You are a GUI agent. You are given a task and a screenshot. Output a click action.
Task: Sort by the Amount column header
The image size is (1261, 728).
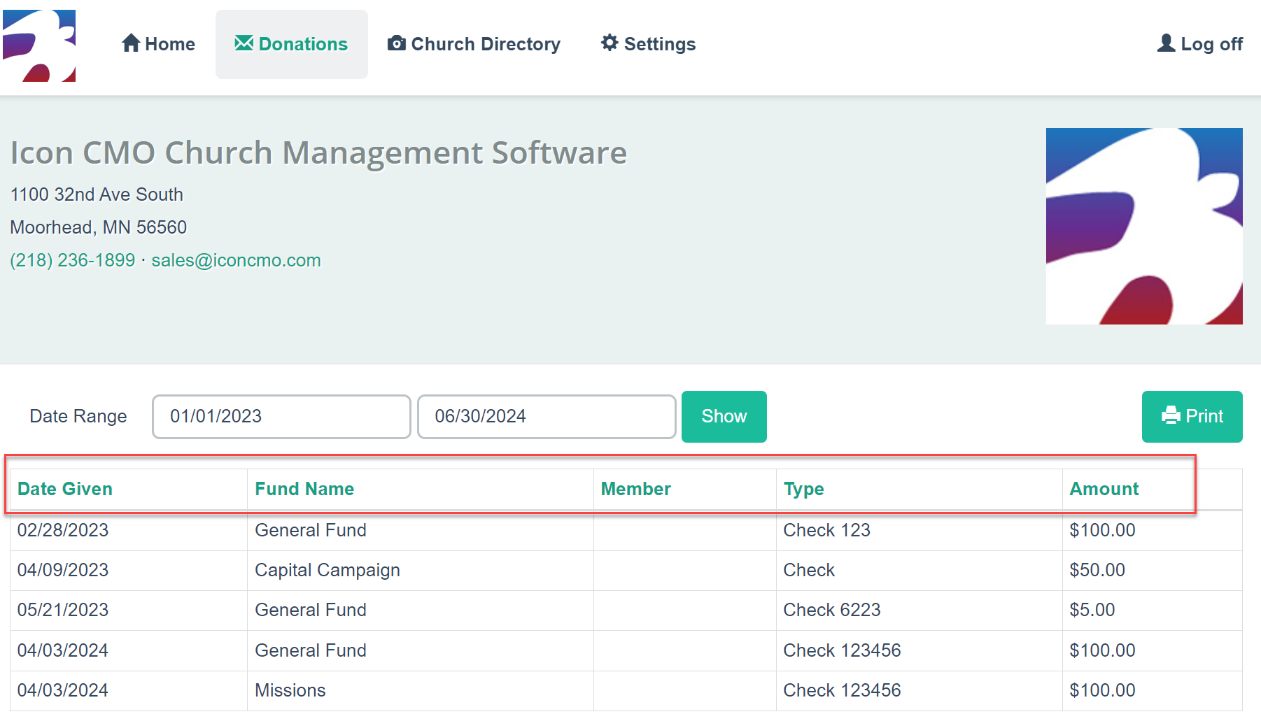[1104, 489]
